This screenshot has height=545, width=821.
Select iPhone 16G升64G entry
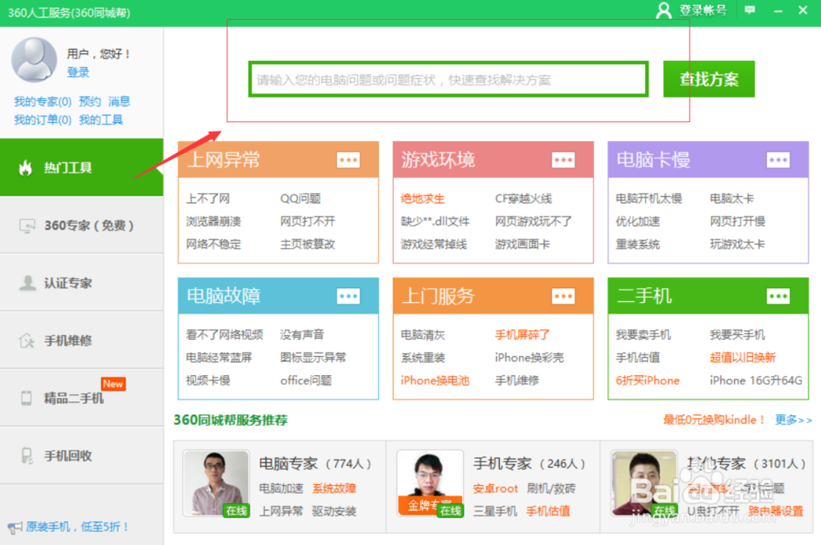pyautogui.click(x=756, y=381)
